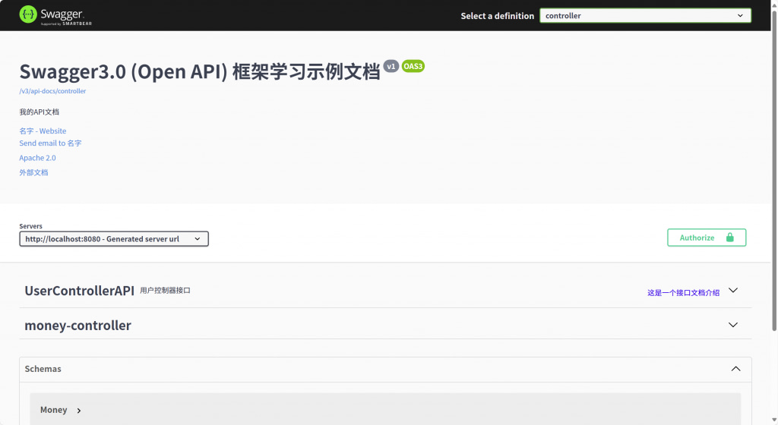Open the 'Select a definition' controller dropdown
Viewport: 778px width, 425px height.
point(644,16)
